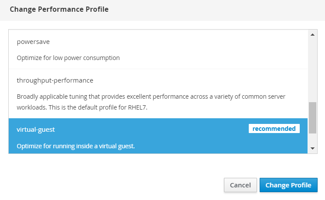Click the scrollbar track below the thumb
Image resolution: width=325 pixels, height=200 pixels.
coord(312,139)
